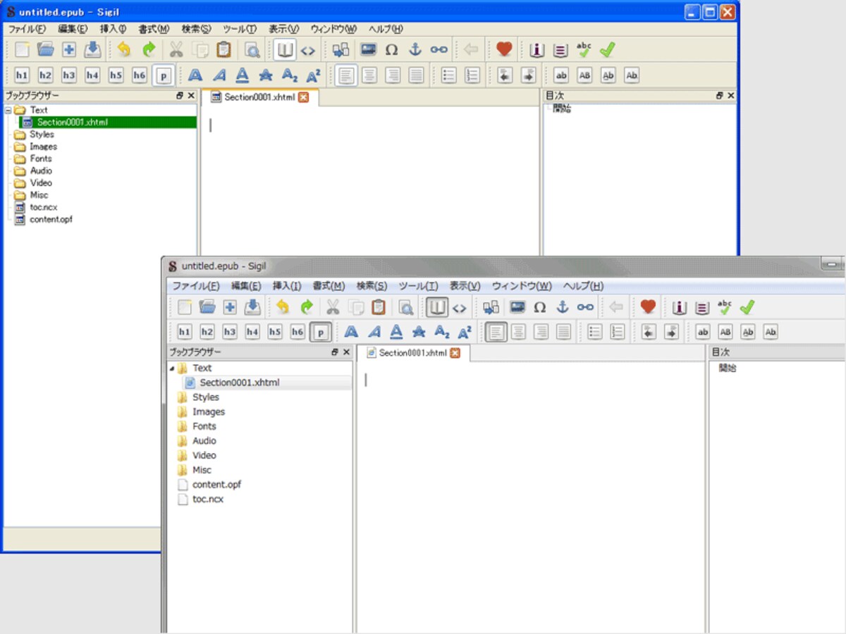This screenshot has width=846, height=634.
Task: Select Section0001.xhtml tab in front window
Action: pos(412,353)
